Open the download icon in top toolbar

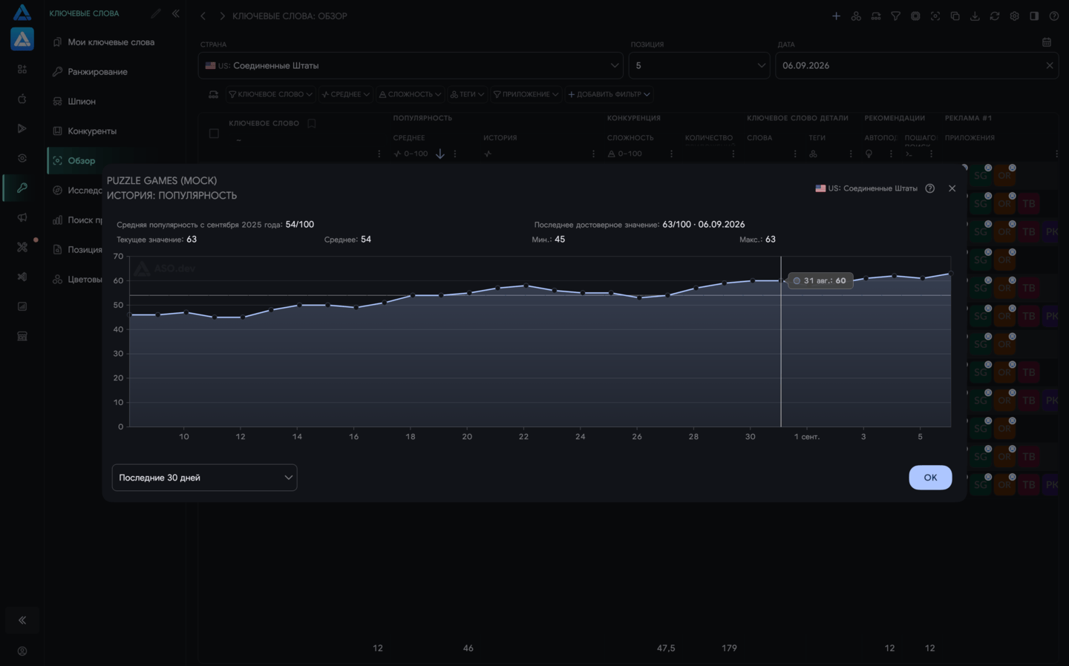tap(975, 16)
